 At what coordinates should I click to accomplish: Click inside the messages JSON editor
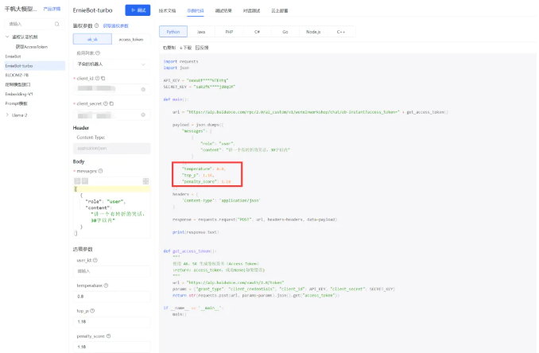coord(112,211)
